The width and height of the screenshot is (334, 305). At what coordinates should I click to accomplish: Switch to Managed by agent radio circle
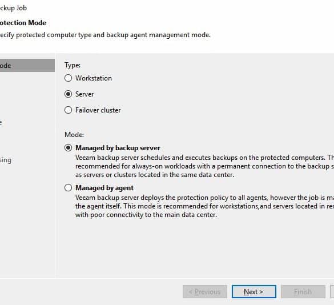pyautogui.click(x=68, y=187)
